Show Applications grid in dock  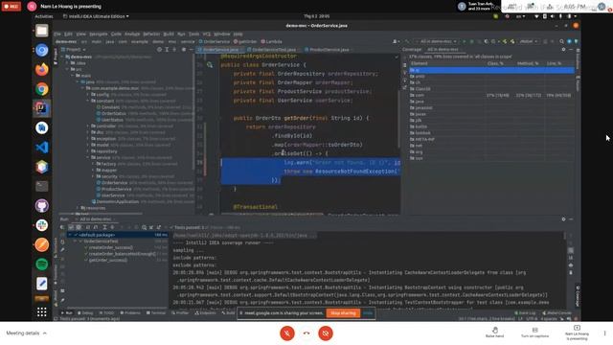point(42,311)
